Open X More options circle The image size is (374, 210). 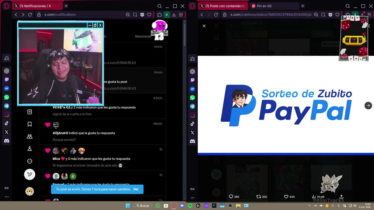pos(30,161)
